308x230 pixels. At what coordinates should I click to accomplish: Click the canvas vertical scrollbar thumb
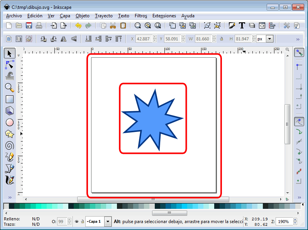coord(288,124)
